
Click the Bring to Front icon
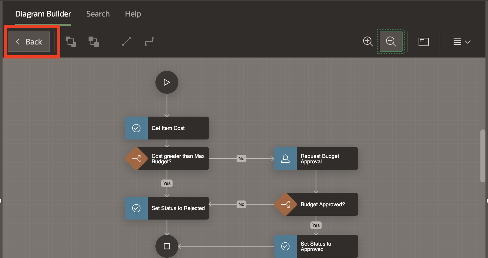click(x=71, y=42)
